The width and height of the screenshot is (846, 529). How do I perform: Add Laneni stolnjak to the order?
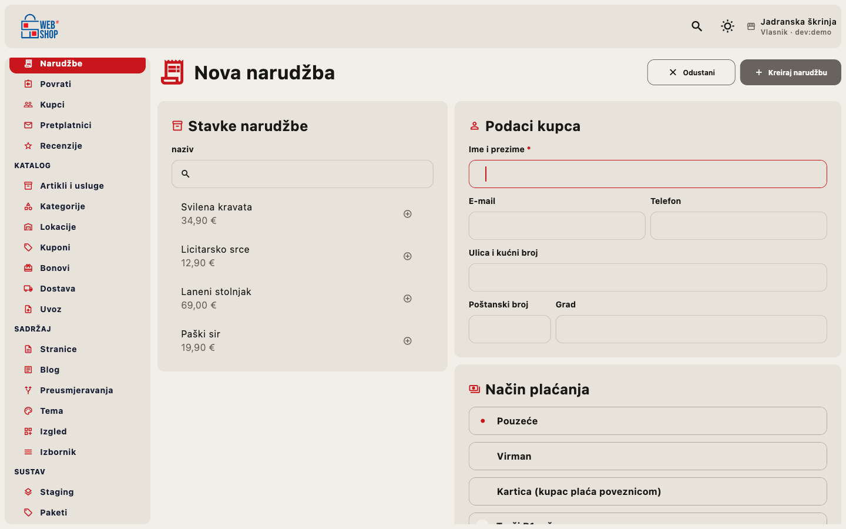408,299
